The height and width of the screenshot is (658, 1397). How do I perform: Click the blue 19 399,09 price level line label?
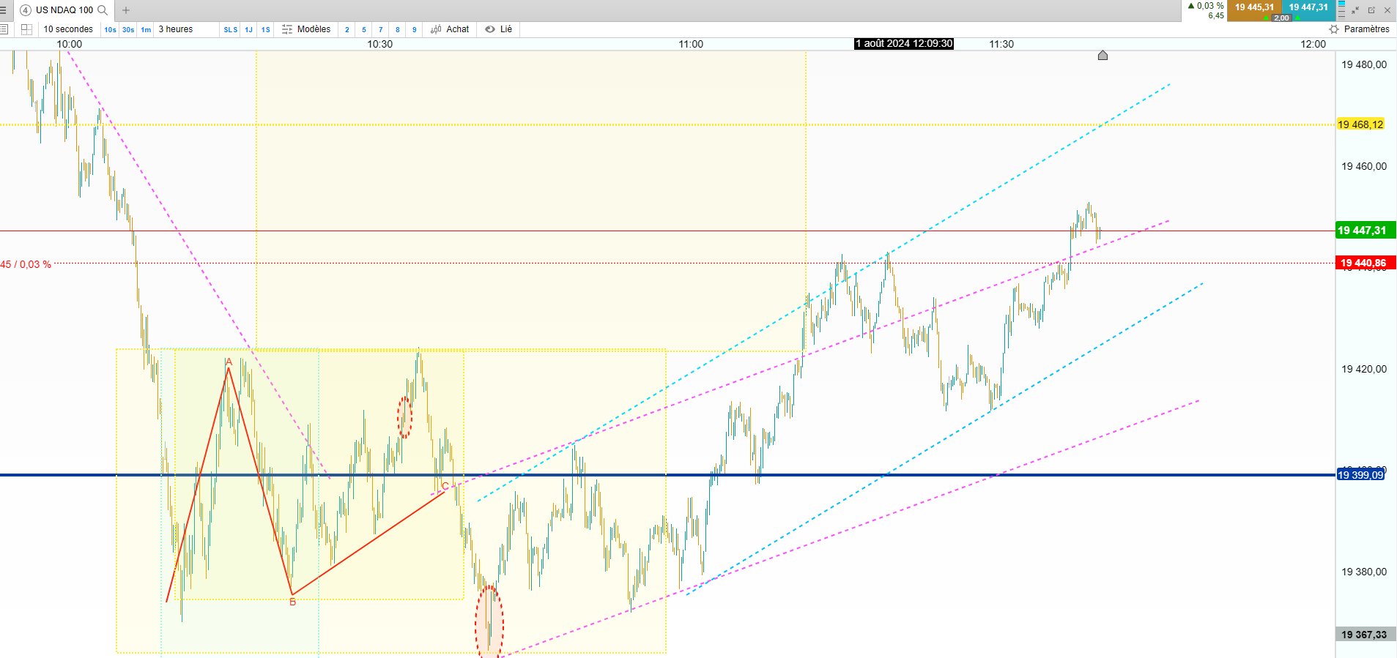coord(1361,475)
